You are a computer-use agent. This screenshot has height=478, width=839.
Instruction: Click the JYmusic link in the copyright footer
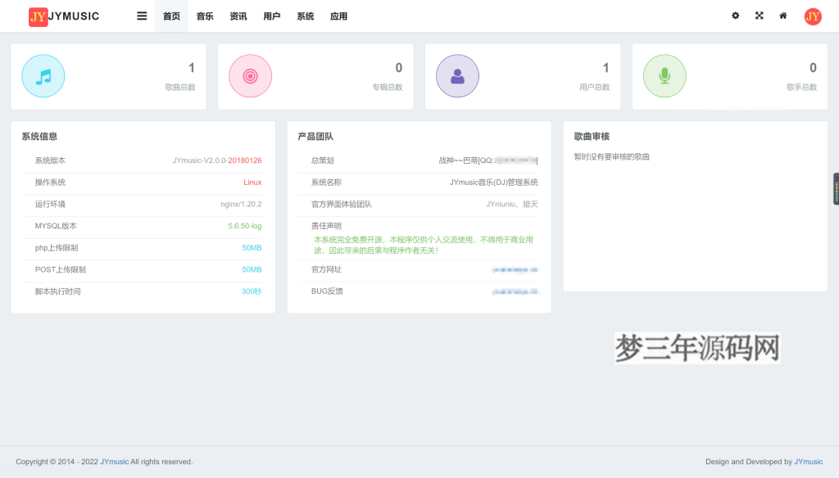click(x=114, y=461)
